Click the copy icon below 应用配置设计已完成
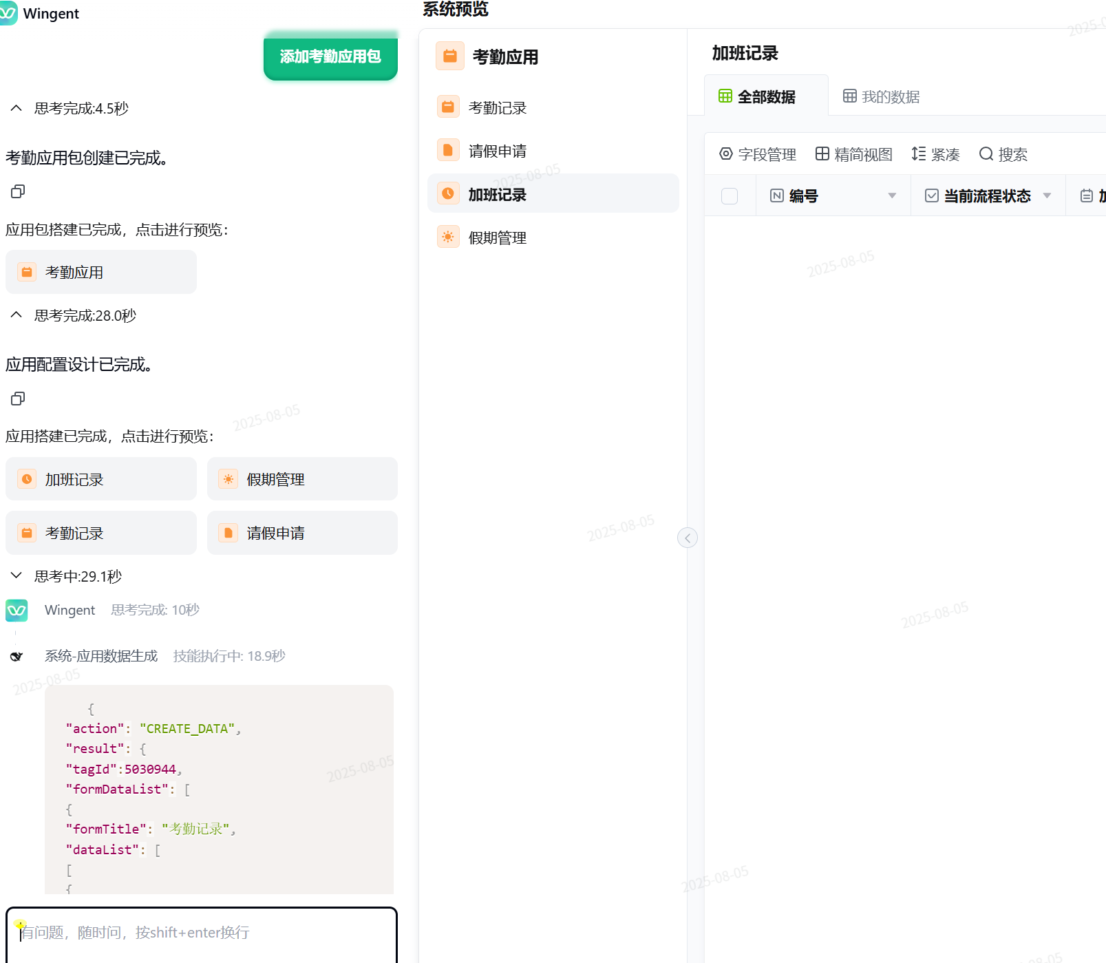1106x963 pixels. tap(17, 399)
